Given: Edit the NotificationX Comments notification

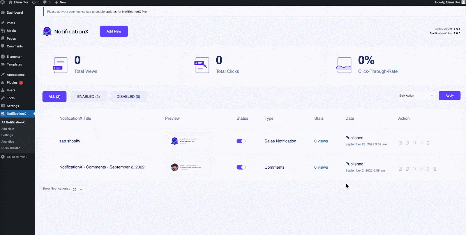Looking at the screenshot, I should point(400,169).
